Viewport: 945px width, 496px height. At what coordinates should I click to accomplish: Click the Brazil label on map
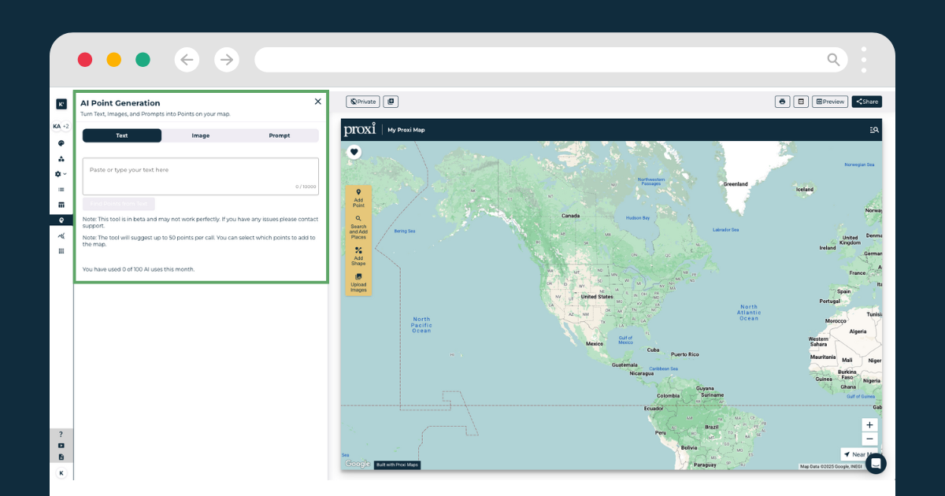tap(712, 427)
